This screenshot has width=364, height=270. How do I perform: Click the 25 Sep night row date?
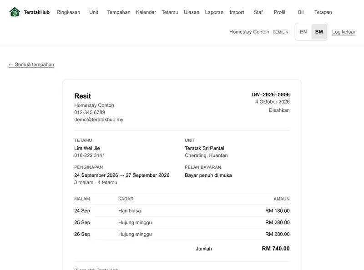click(x=82, y=222)
